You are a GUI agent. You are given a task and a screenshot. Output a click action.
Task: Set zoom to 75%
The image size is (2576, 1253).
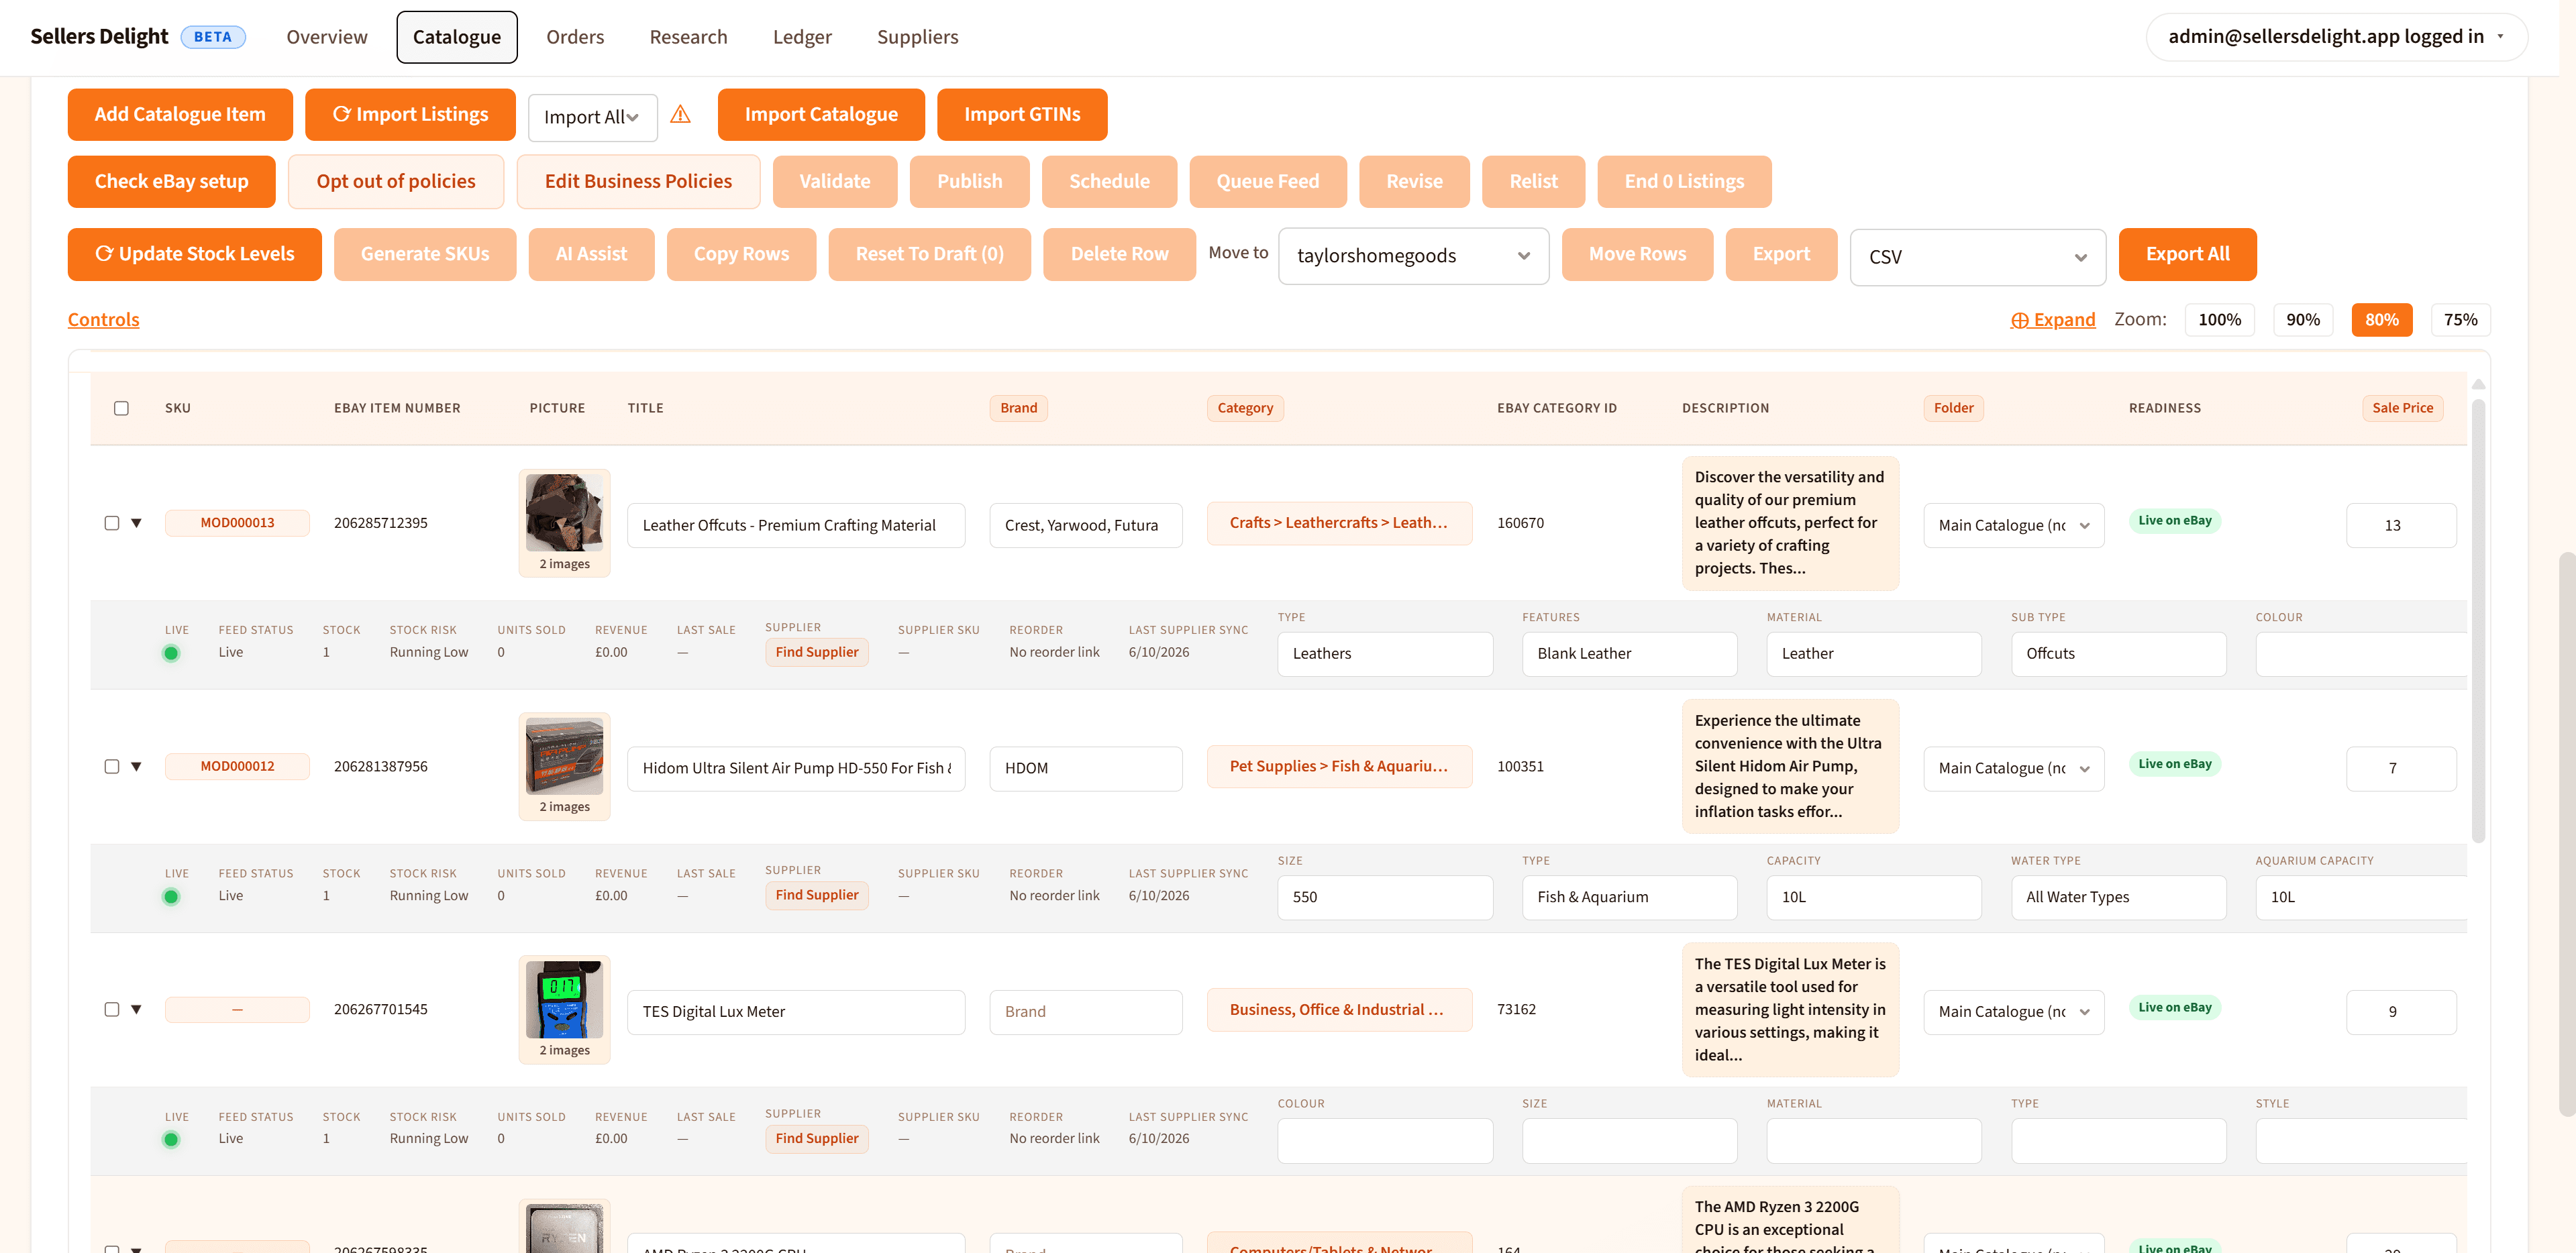tap(2460, 319)
